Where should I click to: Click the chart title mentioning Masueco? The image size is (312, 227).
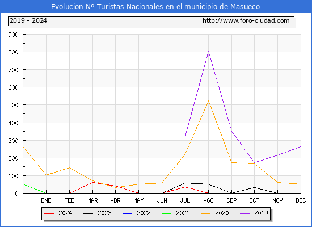[155, 7]
